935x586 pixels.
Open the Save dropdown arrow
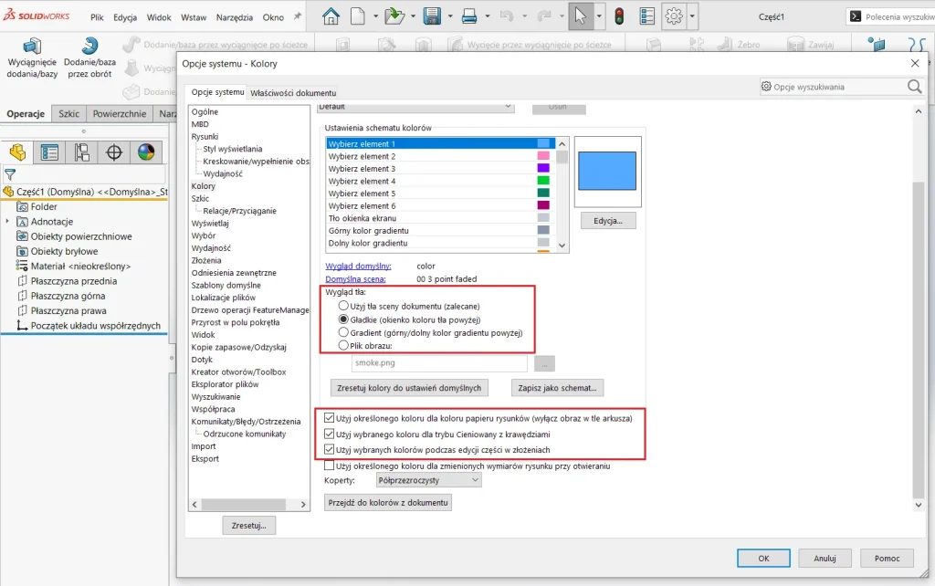[450, 16]
